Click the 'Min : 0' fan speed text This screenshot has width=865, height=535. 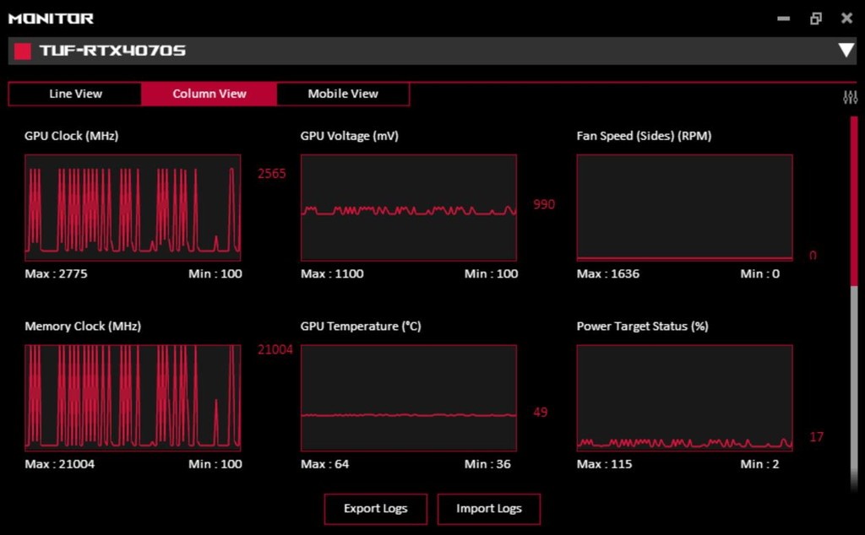click(760, 274)
